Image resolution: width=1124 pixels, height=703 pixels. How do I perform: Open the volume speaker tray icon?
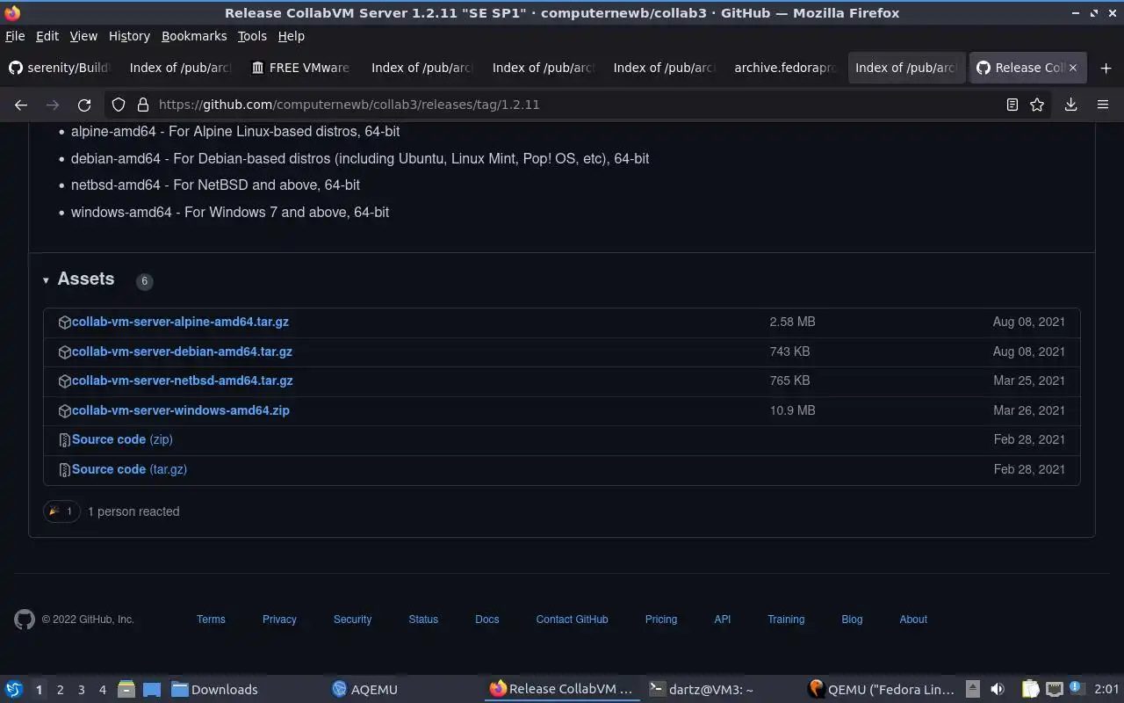[997, 690]
